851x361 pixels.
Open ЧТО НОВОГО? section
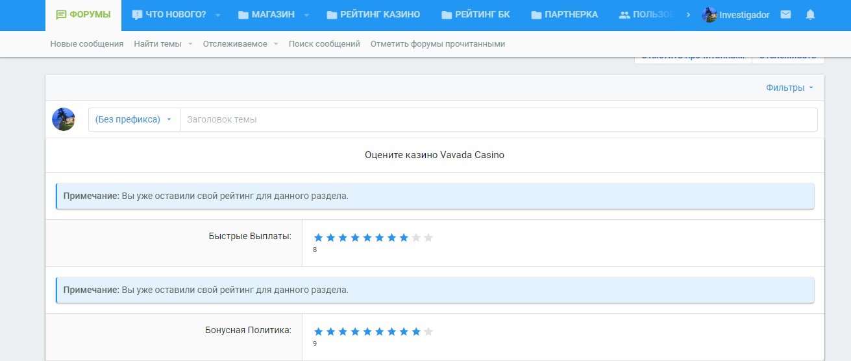(x=169, y=15)
